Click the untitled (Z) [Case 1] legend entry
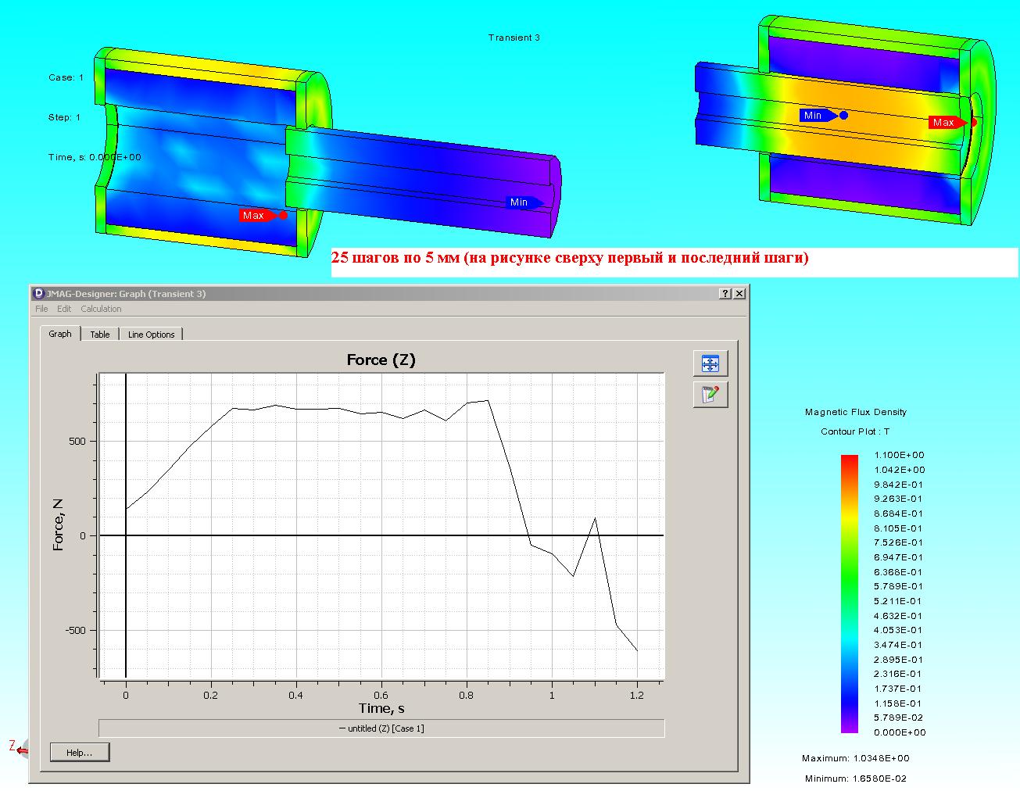The image size is (1020, 791). tap(381, 728)
